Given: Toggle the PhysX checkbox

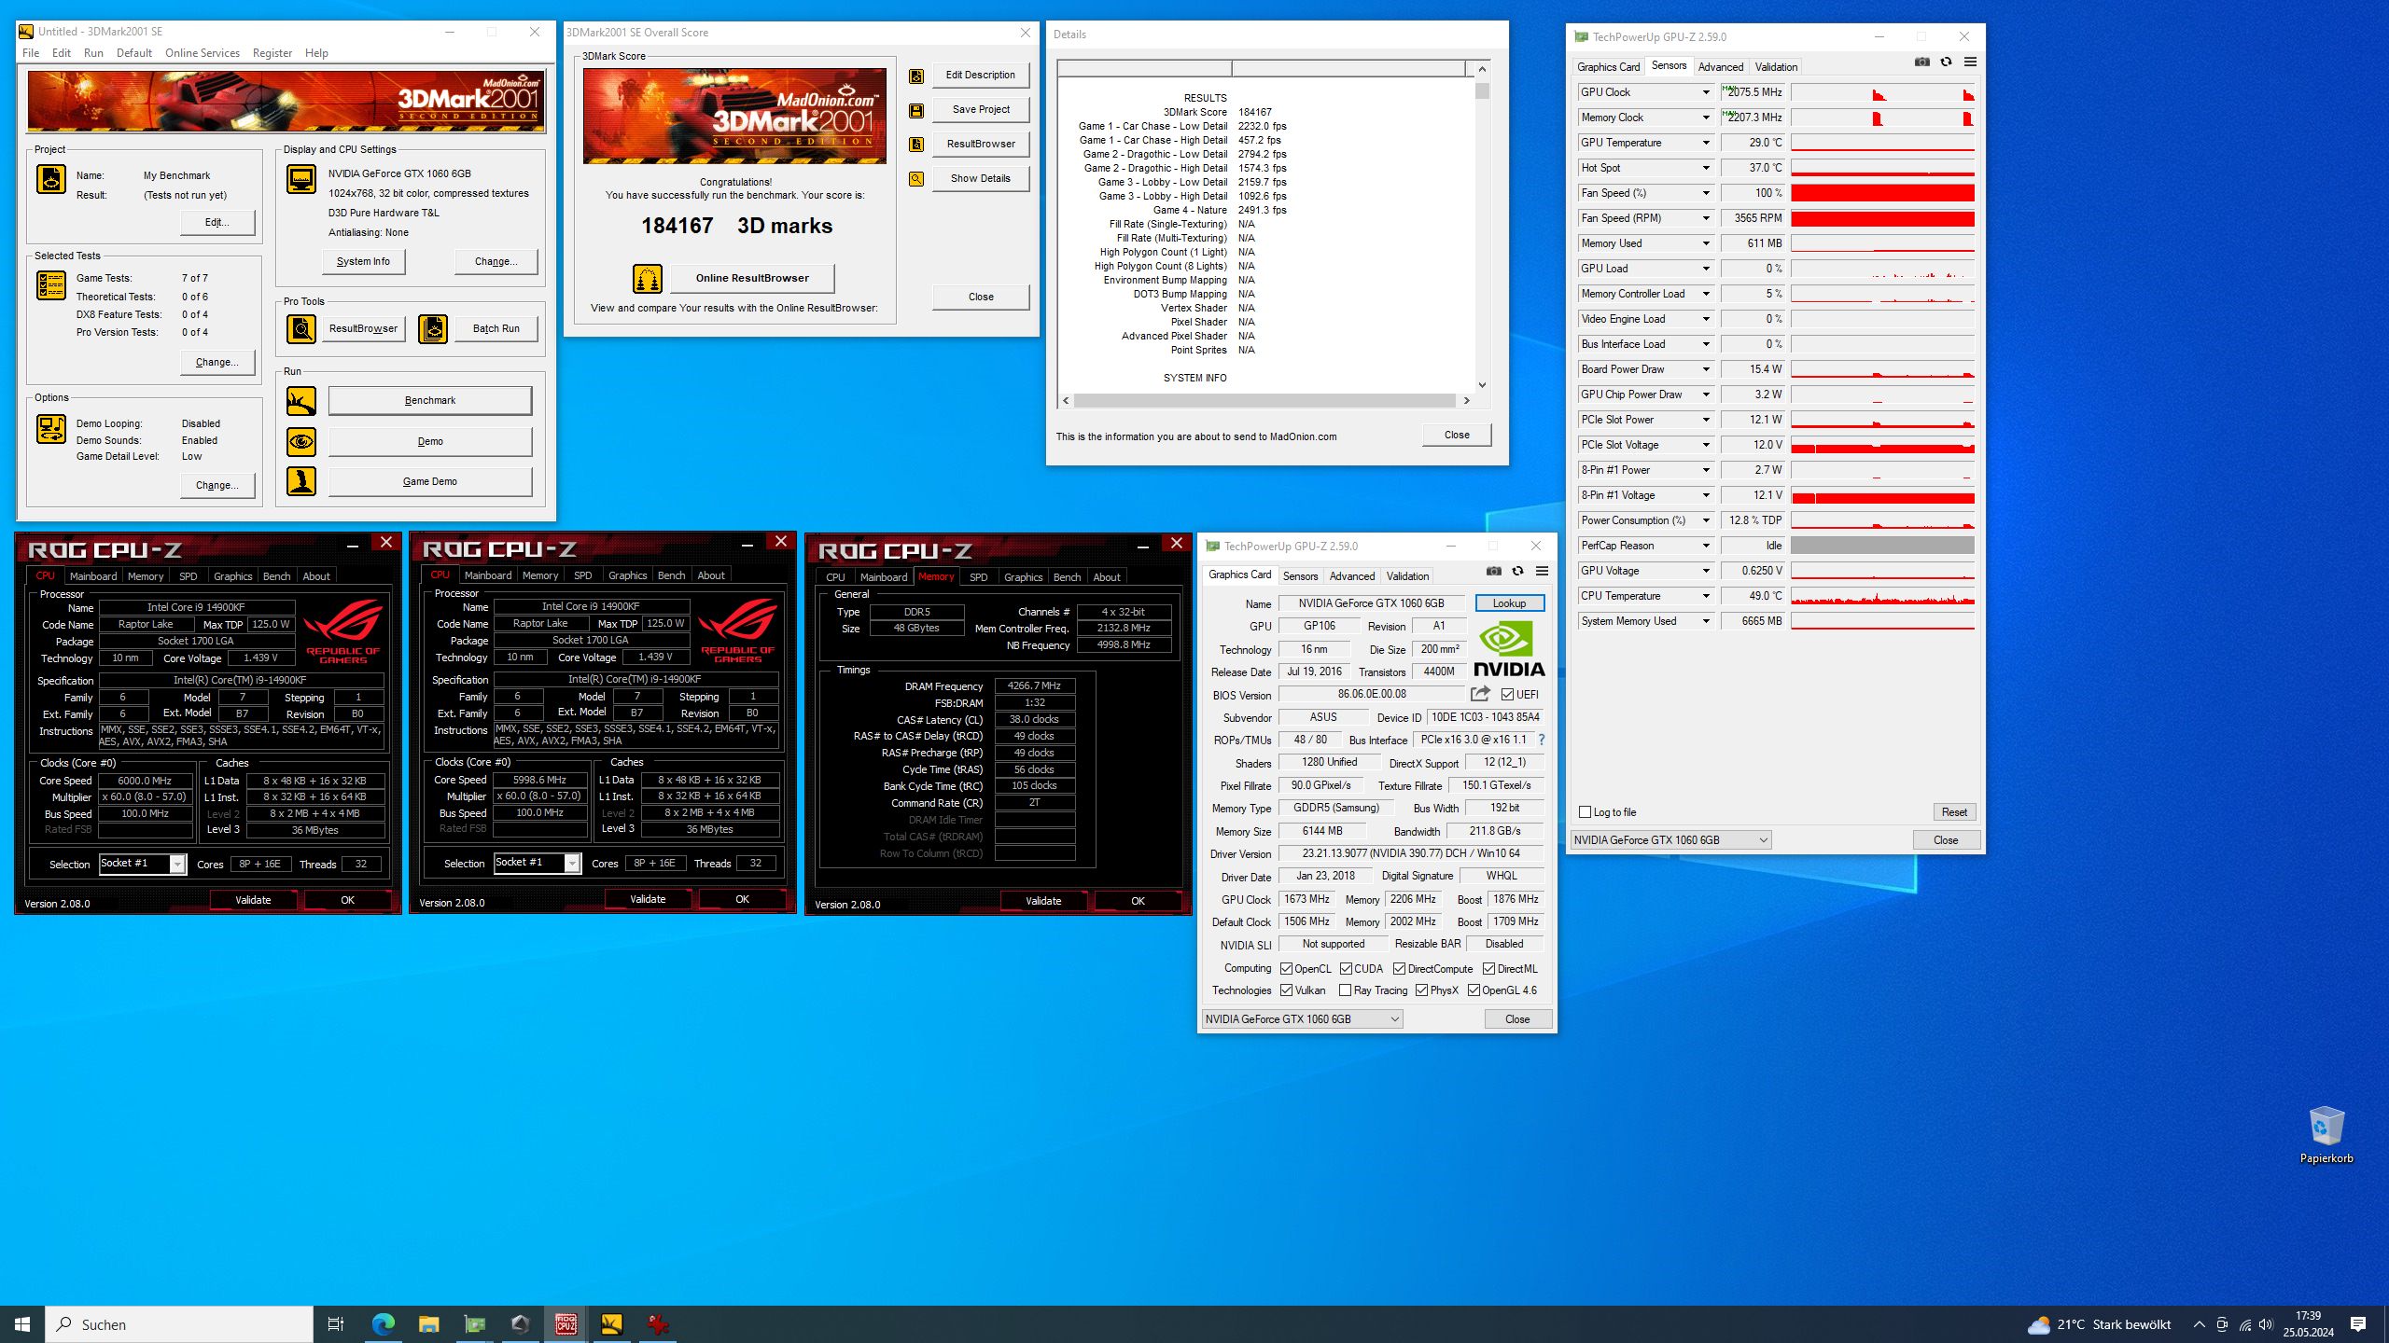Looking at the screenshot, I should (1421, 990).
